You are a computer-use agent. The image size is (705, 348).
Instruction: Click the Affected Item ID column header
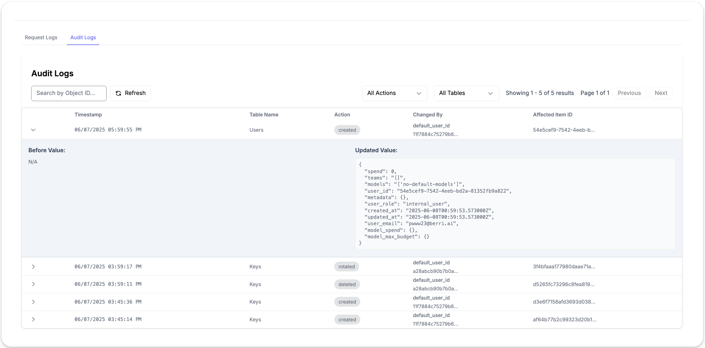tap(552, 115)
